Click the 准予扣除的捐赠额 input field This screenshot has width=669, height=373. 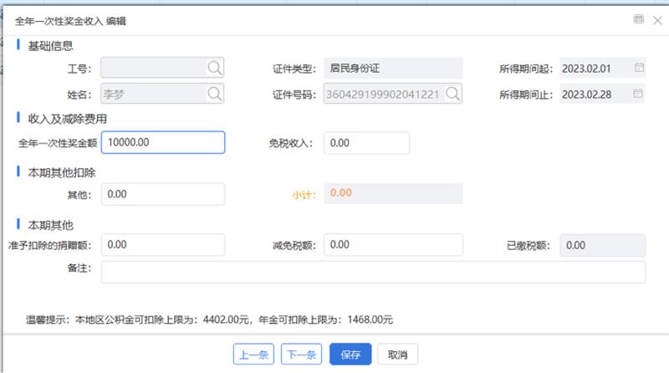click(163, 245)
